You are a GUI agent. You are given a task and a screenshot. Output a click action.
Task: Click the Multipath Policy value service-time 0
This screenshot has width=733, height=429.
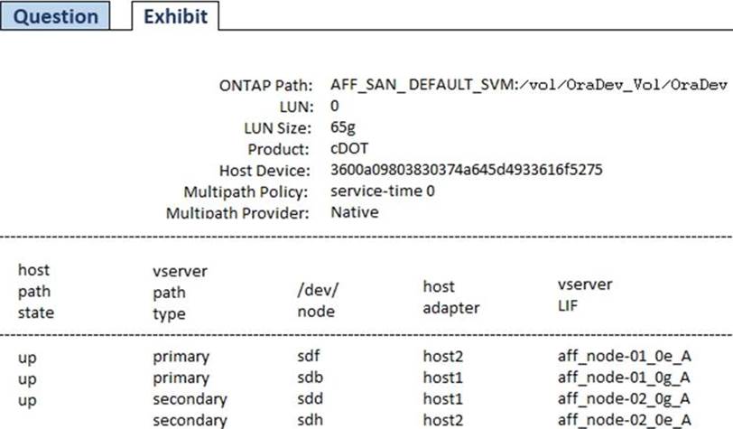[383, 191]
